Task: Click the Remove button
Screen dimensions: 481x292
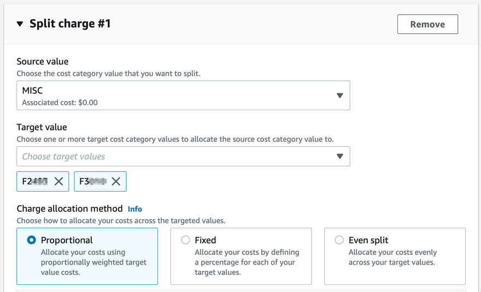Action: [x=427, y=24]
